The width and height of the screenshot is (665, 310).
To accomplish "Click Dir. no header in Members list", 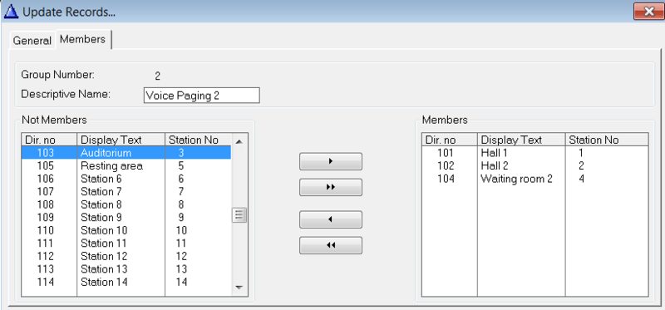I will [x=450, y=140].
